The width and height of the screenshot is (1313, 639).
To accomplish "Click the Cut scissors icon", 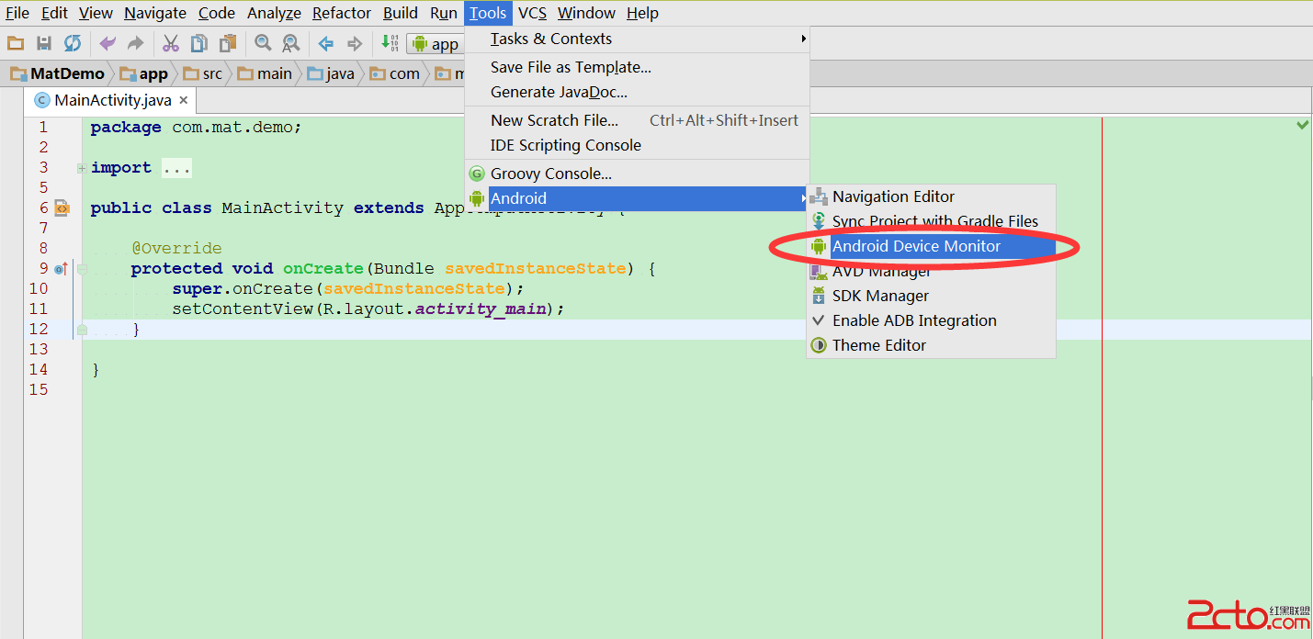I will tap(171, 43).
